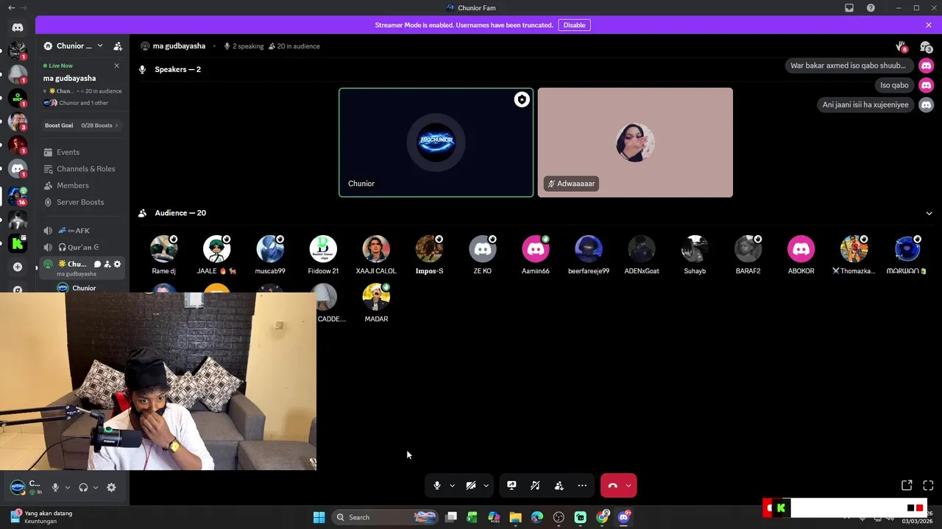Pop out the stage into a window
The image size is (942, 529).
click(907, 486)
